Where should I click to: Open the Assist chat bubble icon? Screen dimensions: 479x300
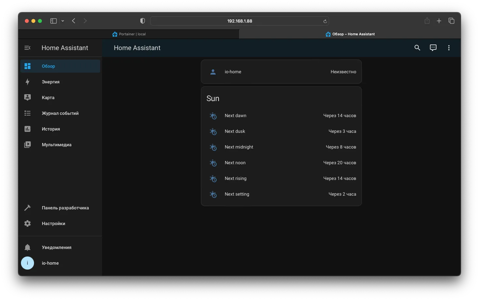pos(433,48)
